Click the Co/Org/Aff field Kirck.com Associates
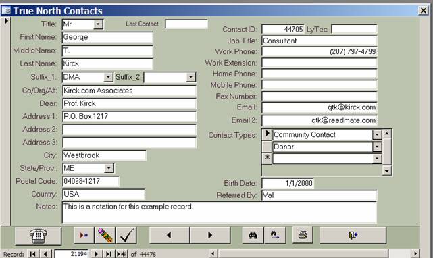 [x=129, y=91]
